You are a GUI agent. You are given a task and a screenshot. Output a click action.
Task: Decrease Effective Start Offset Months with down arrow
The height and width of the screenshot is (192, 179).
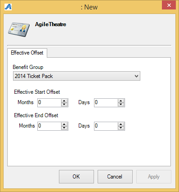click(64, 105)
